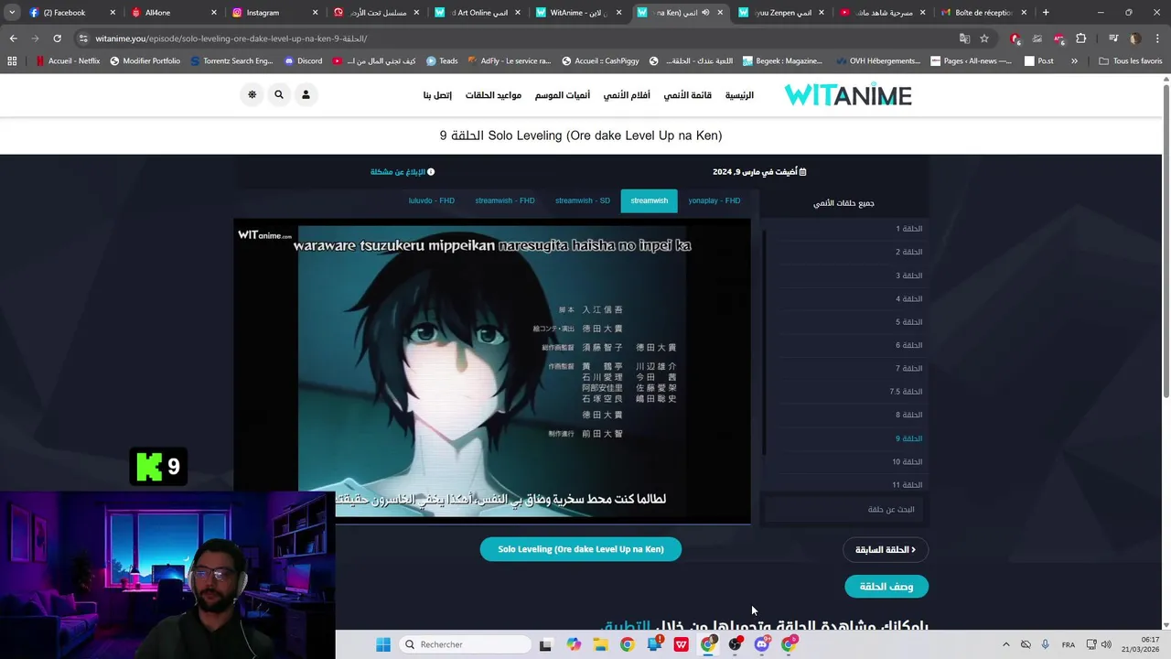Switch to the Instagram tab
Image resolution: width=1171 pixels, height=659 pixels.
(273, 13)
